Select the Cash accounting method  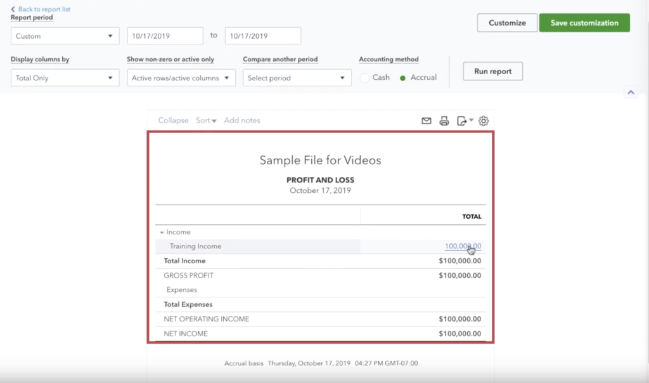tap(364, 78)
